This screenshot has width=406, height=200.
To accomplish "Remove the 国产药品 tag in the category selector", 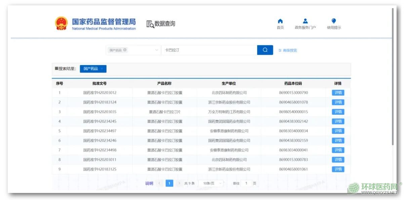I will point(125,50).
